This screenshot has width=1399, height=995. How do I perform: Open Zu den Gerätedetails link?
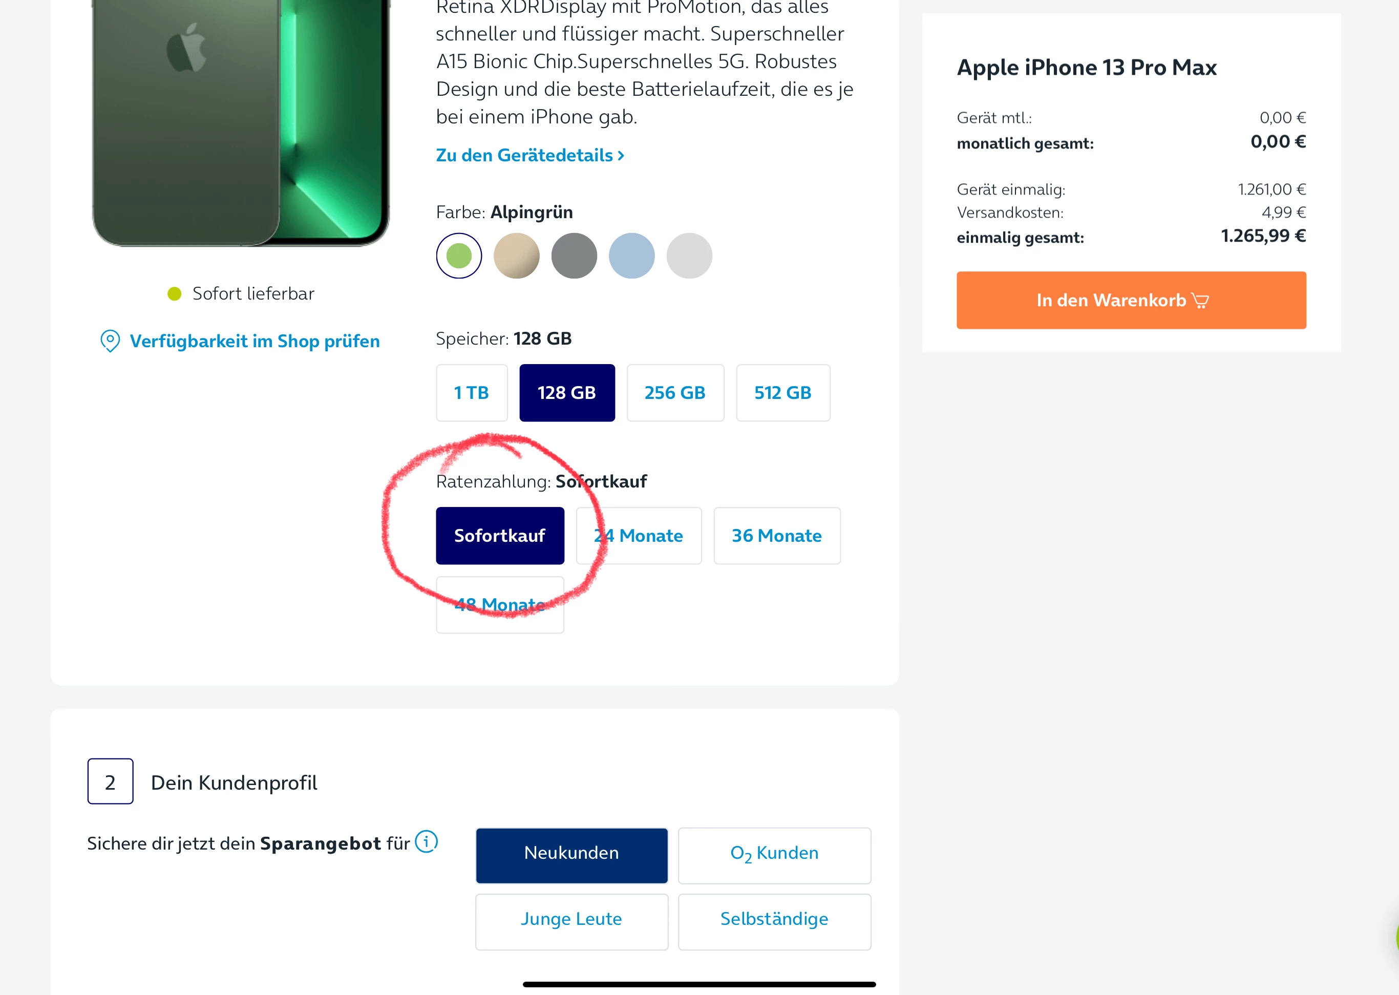pyautogui.click(x=530, y=156)
